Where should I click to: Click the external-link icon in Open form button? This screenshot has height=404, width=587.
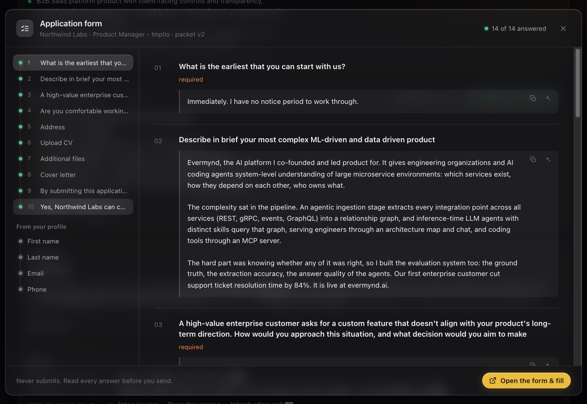click(493, 381)
